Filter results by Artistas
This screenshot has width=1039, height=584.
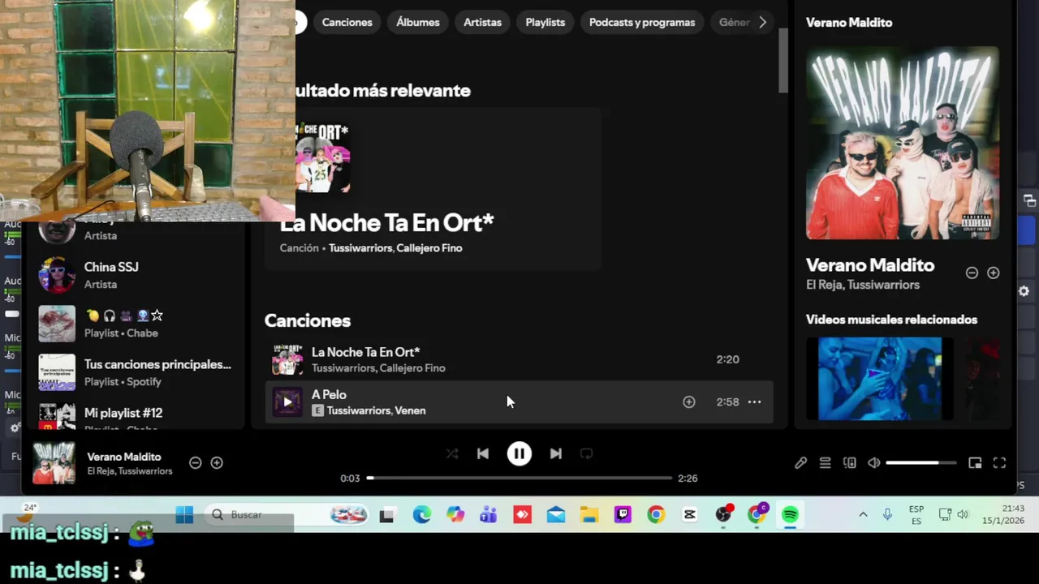482,22
